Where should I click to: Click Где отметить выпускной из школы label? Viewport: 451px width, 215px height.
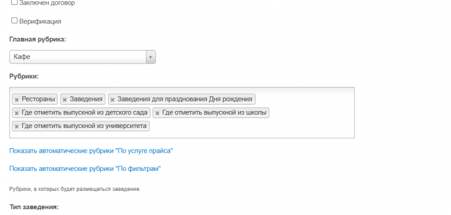coord(214,113)
